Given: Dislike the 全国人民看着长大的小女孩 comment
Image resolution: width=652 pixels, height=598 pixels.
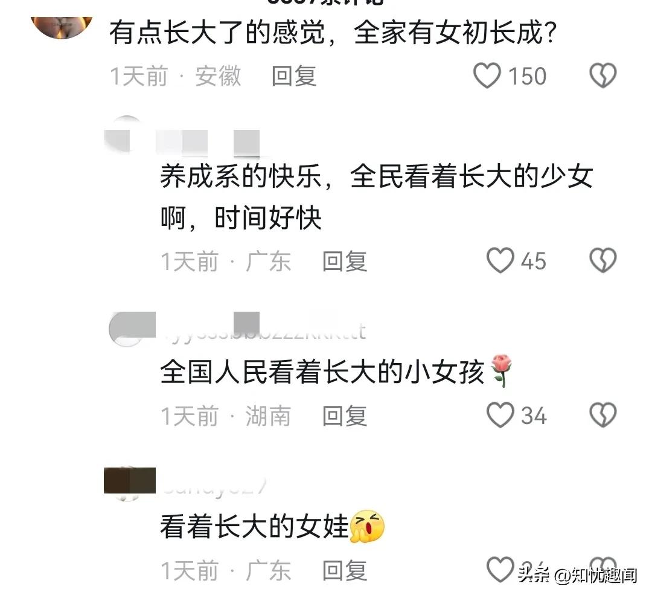Looking at the screenshot, I should pos(602,415).
